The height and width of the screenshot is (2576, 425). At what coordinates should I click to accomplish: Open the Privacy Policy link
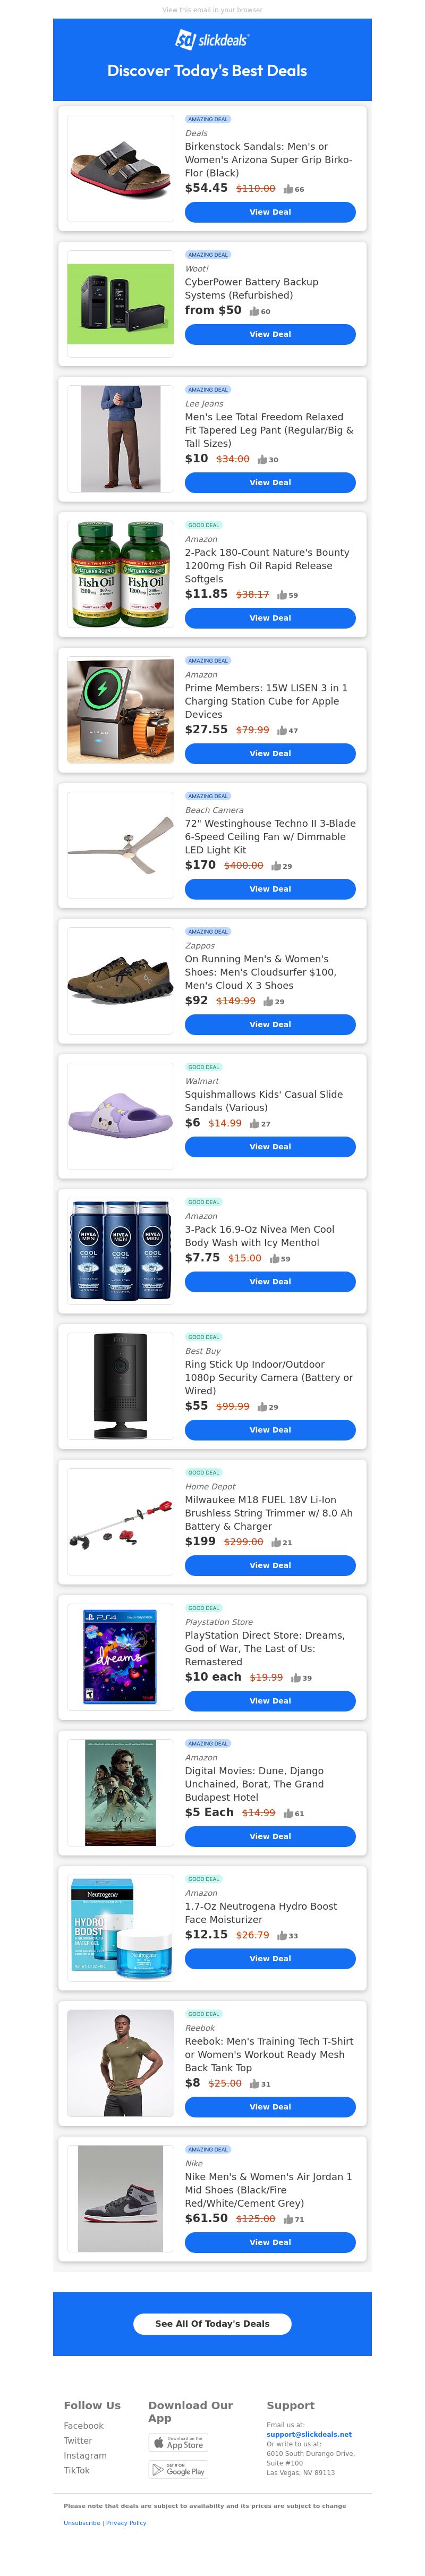tap(126, 2522)
